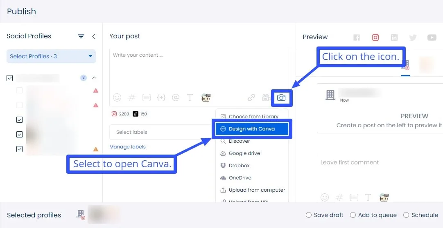Click the group member count badge 3
The image size is (443, 228).
[x=84, y=77]
